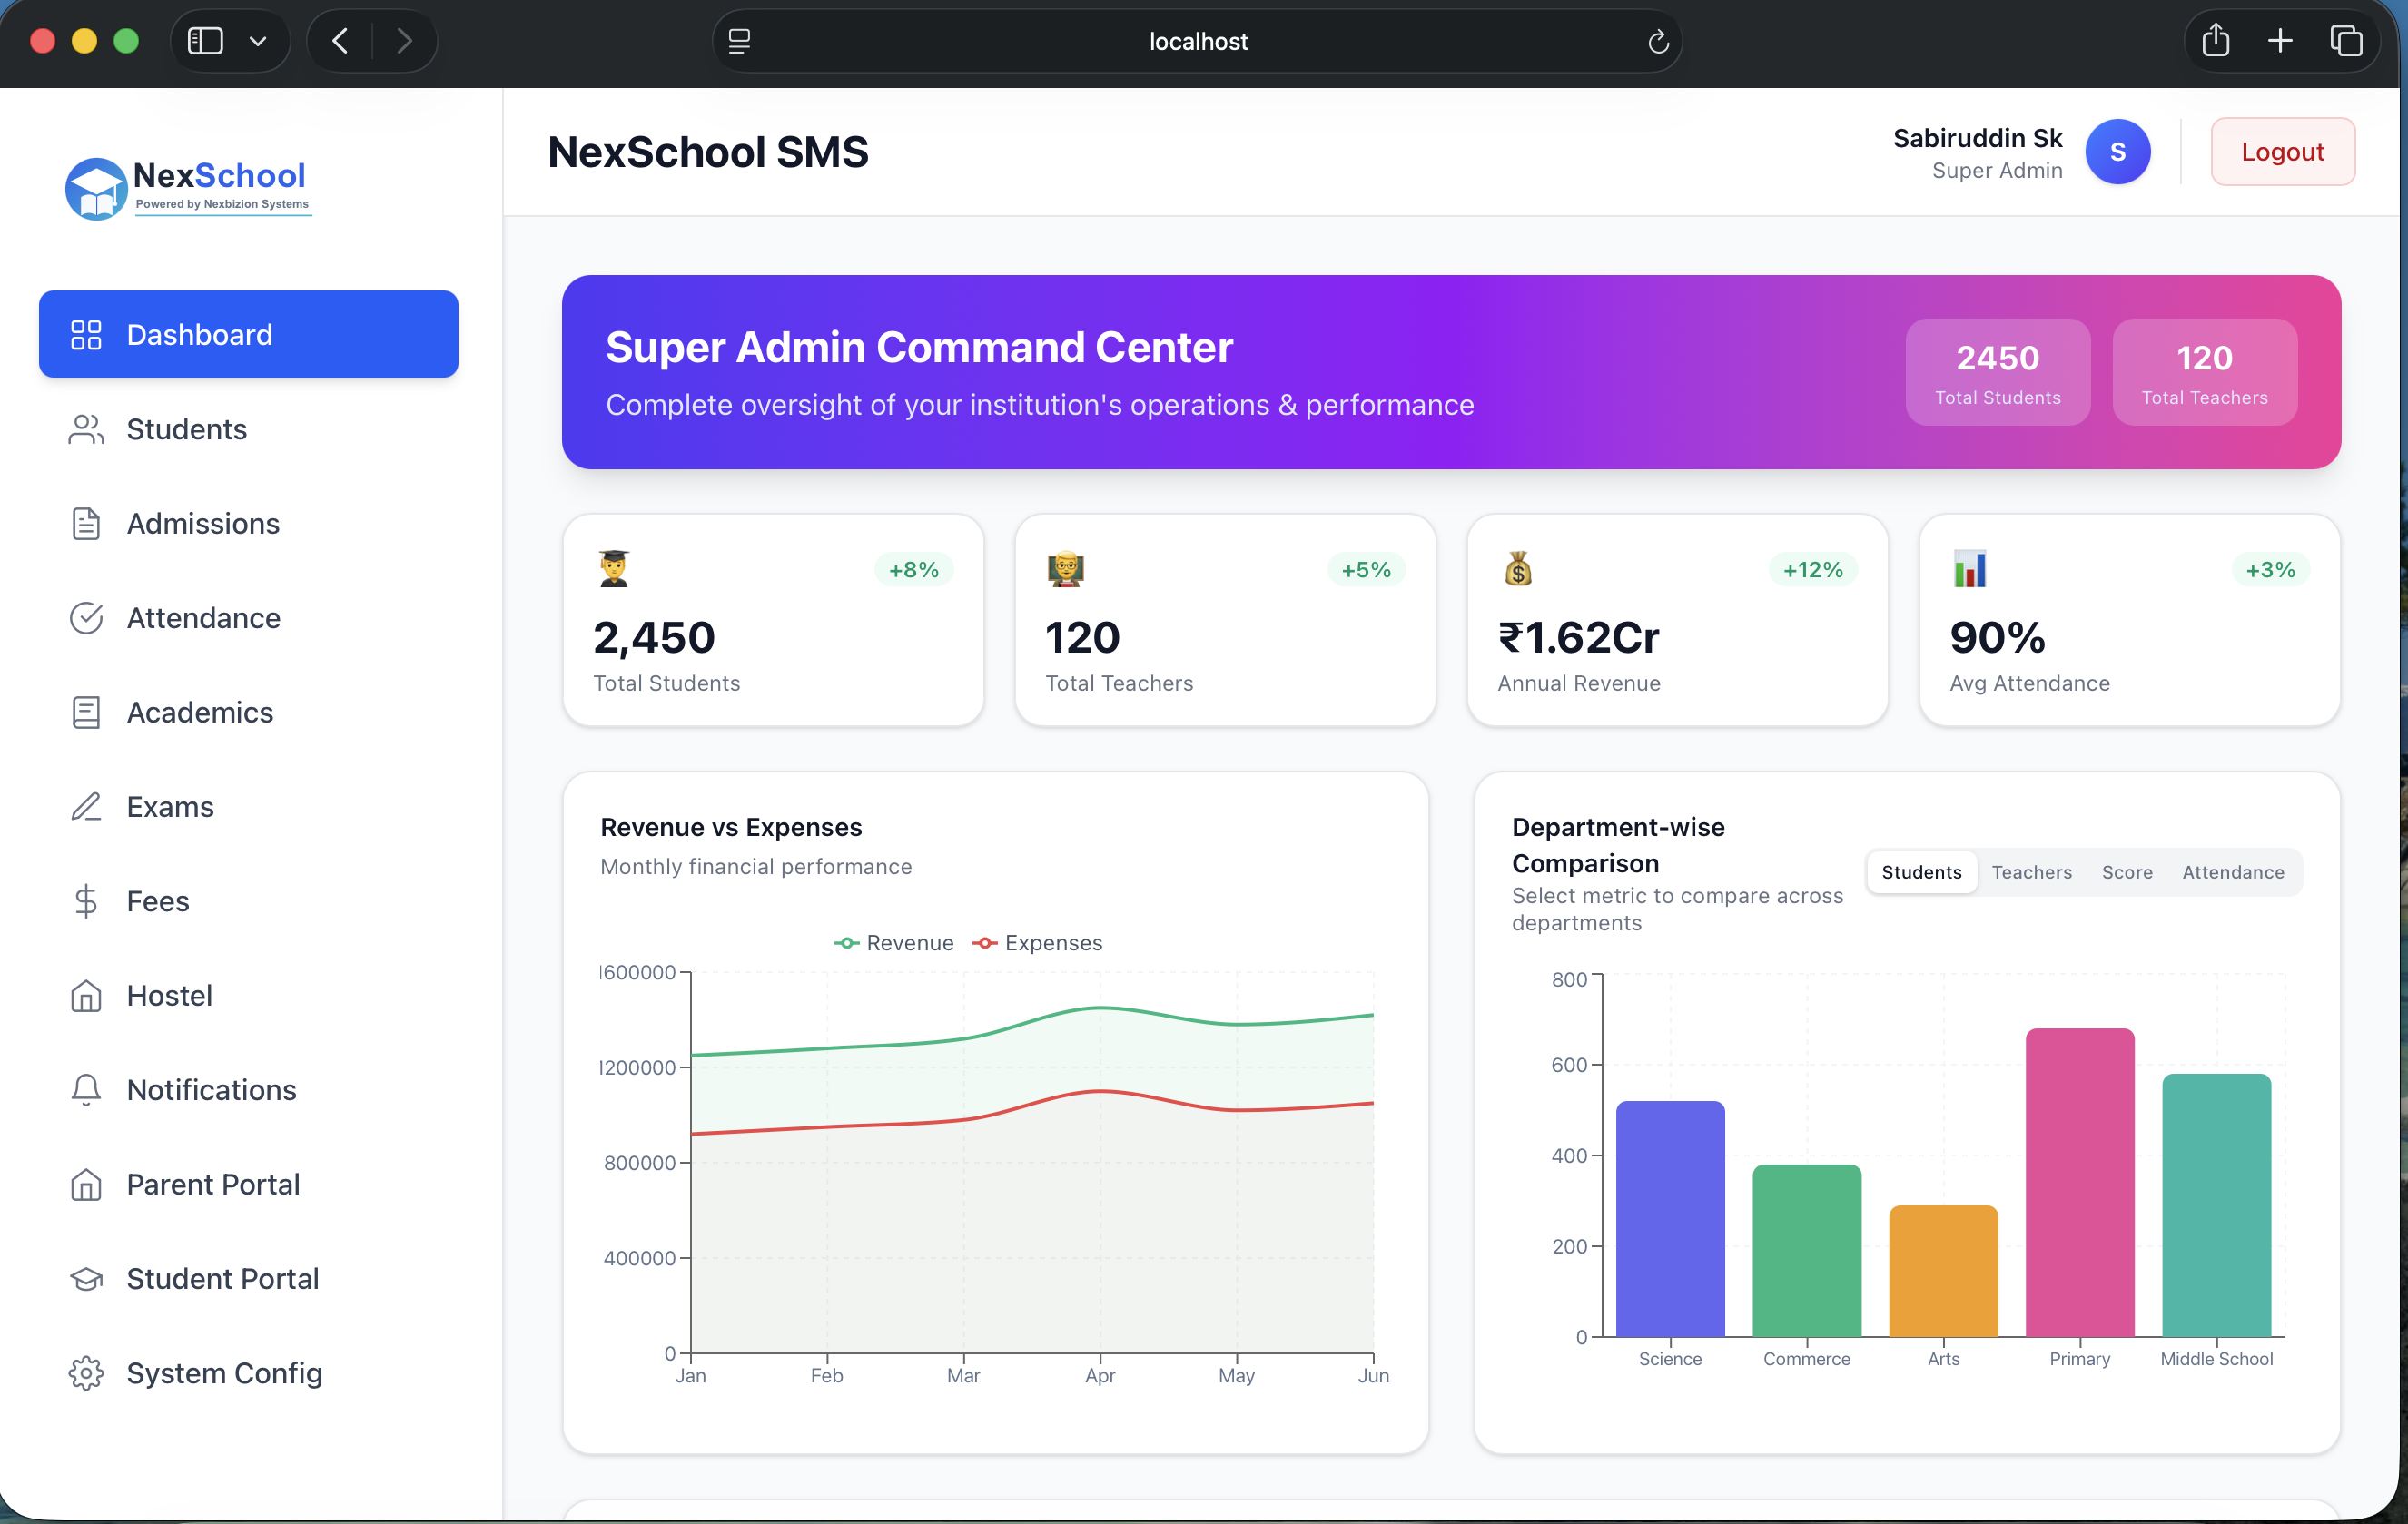Toggle the Safari sidebar icon
Screen dimensions: 2408x1524
click(205, 41)
